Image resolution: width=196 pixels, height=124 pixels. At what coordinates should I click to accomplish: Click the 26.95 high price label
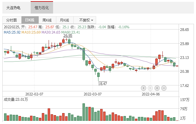(x=68, y=36)
